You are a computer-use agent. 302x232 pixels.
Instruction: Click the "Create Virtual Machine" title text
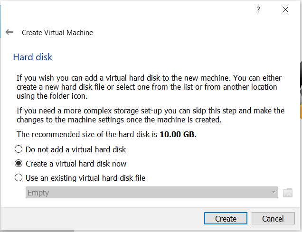(x=57, y=33)
